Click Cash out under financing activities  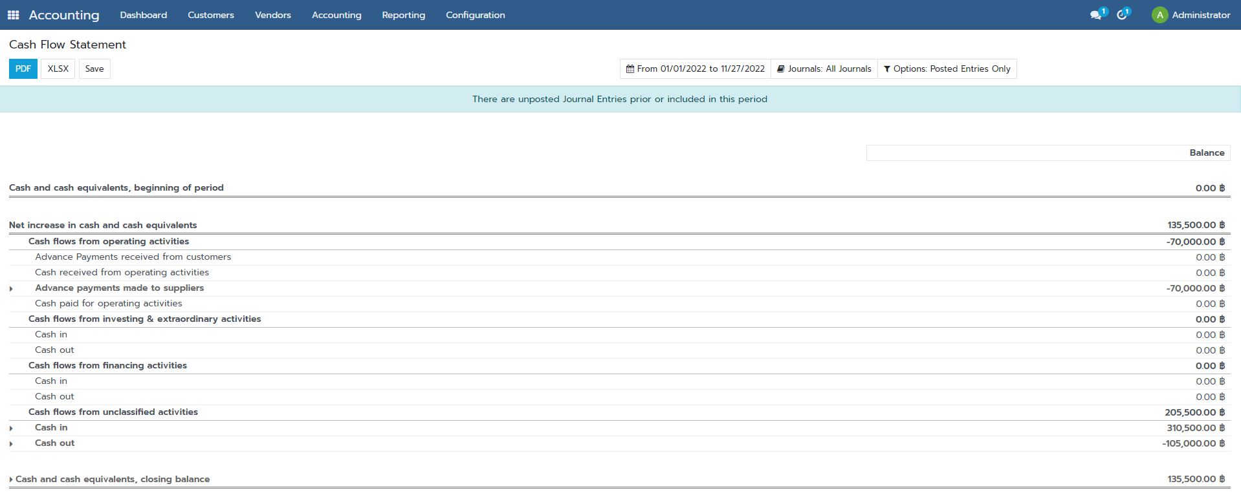[54, 396]
